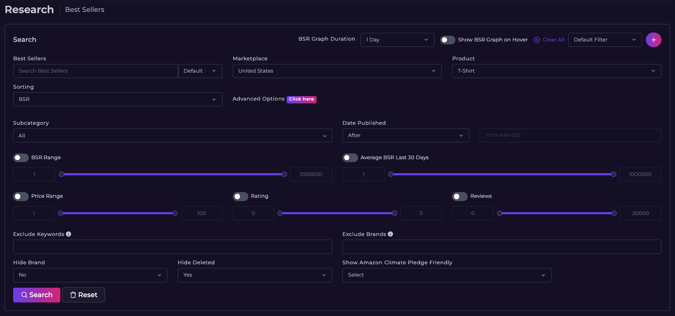675x316 pixels.
Task: Expand the Sorting BSR dropdown
Action: tap(117, 99)
